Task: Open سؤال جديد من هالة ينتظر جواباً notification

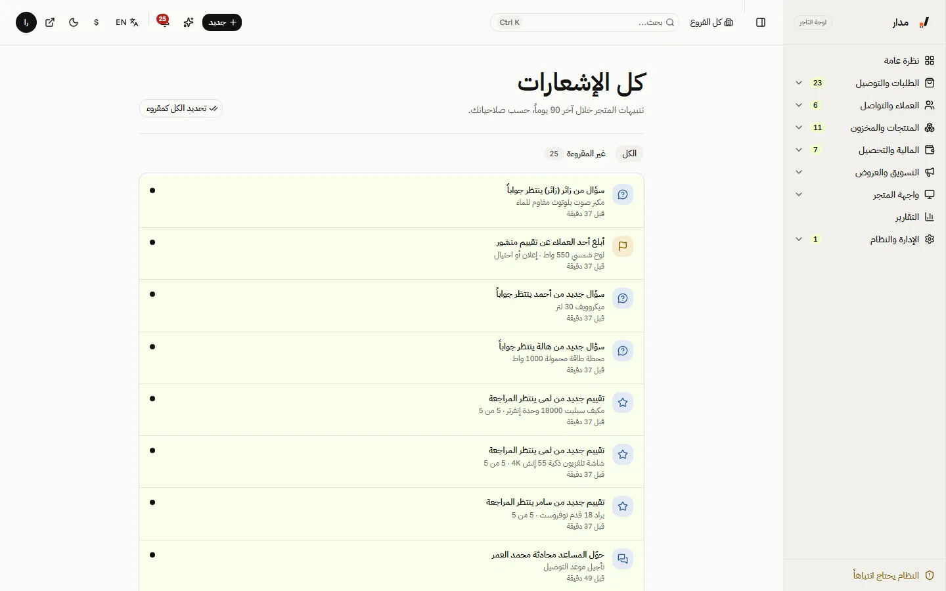Action: [392, 358]
